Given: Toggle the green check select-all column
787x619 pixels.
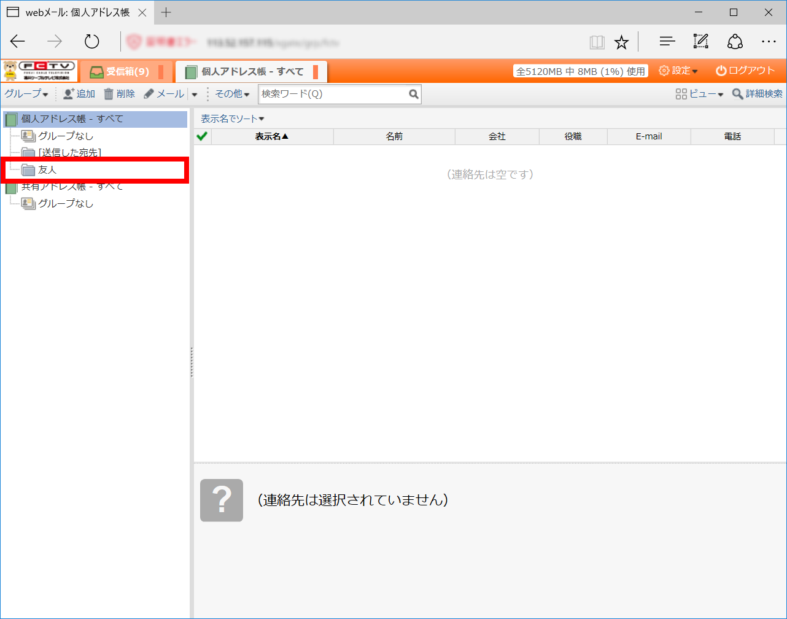Looking at the screenshot, I should pos(202,136).
